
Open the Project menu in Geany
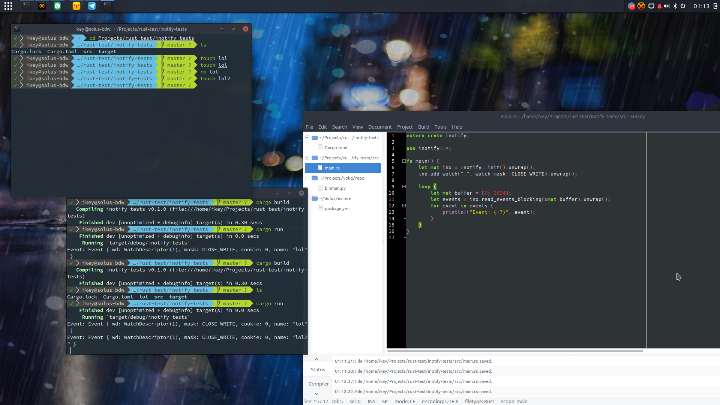405,127
